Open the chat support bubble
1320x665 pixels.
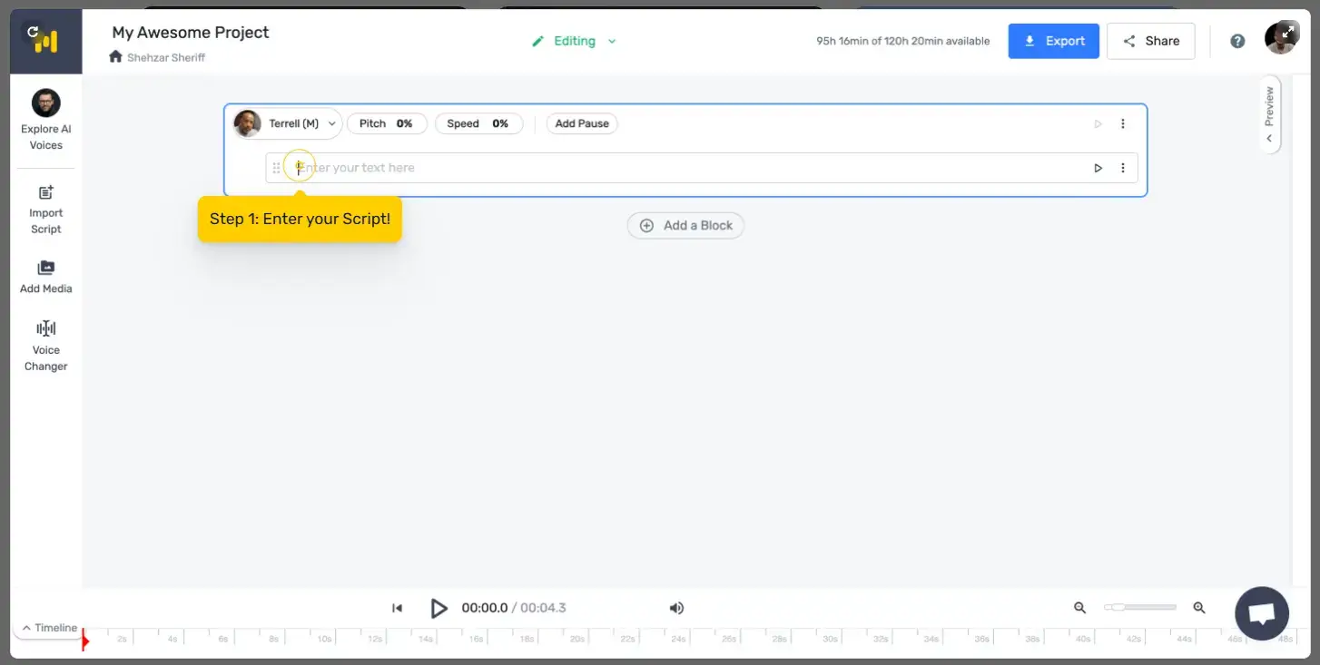click(x=1261, y=612)
